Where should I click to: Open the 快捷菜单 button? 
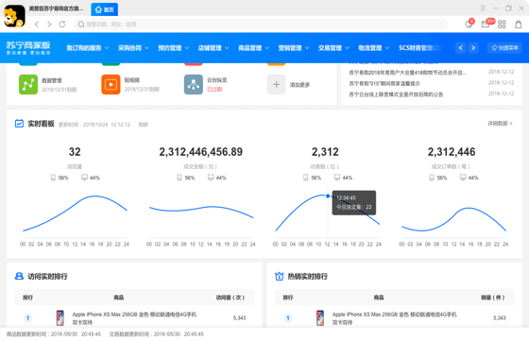[x=504, y=48]
